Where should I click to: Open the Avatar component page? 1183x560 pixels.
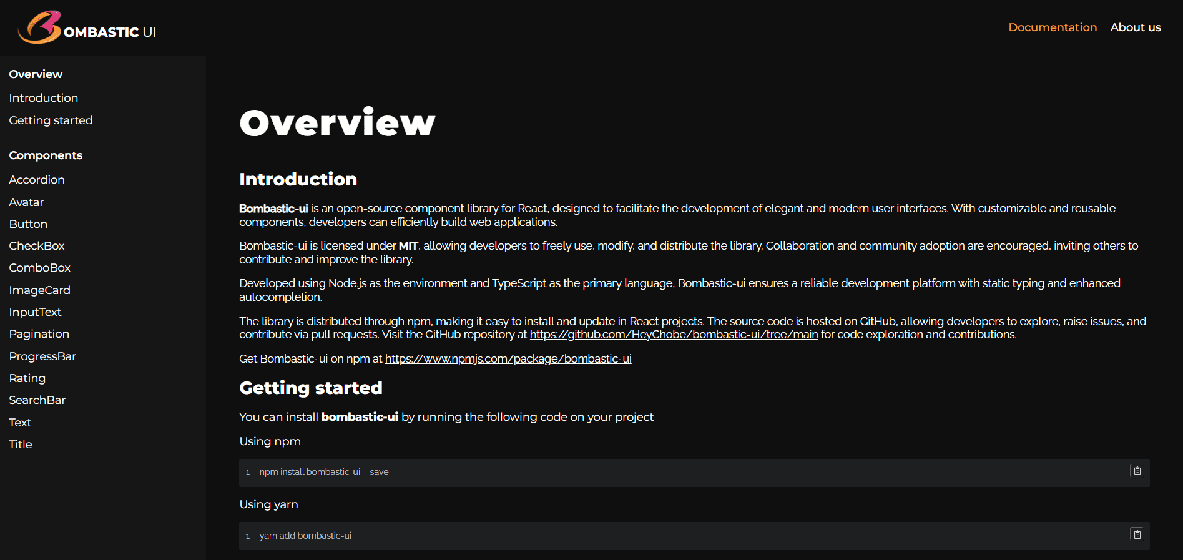pos(26,202)
